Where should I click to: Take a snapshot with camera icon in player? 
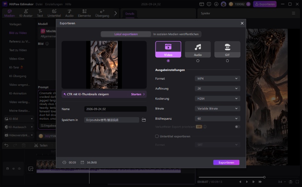pyautogui.click(x=290, y=182)
